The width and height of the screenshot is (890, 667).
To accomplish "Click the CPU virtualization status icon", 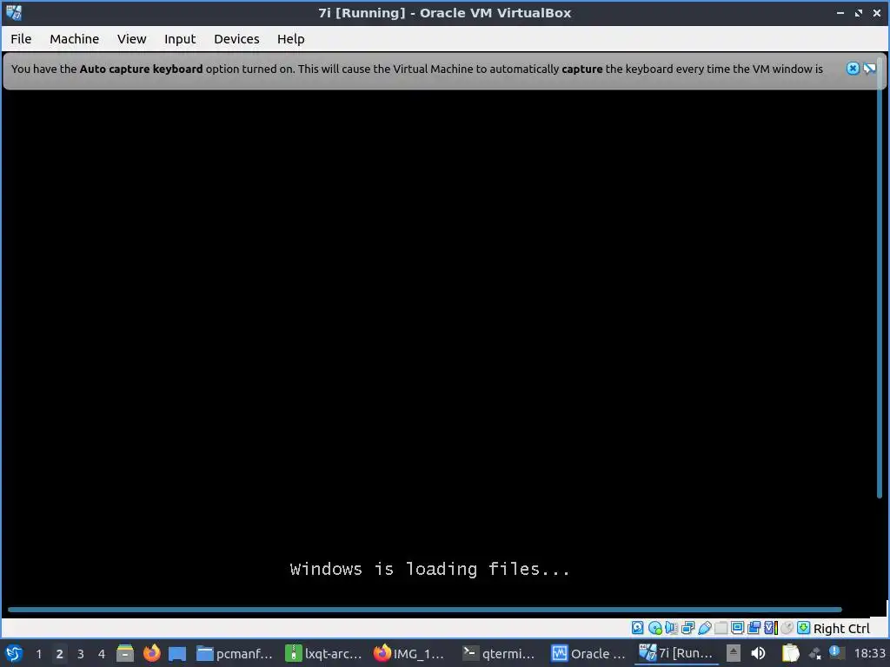I will coord(770,628).
